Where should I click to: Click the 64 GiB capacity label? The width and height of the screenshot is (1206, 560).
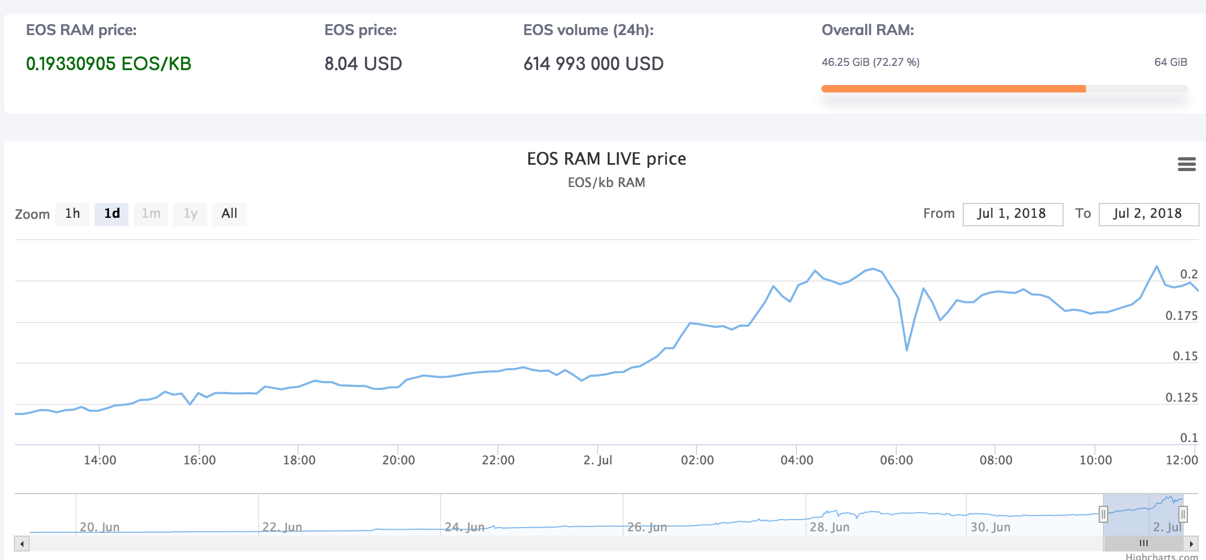tap(1170, 62)
